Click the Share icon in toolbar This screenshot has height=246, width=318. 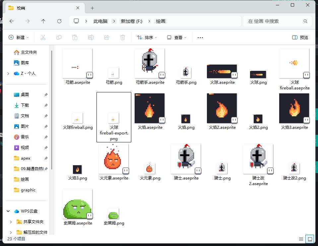click(107, 37)
